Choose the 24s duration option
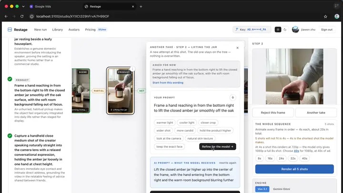This screenshot has width=343, height=193. (282, 158)
